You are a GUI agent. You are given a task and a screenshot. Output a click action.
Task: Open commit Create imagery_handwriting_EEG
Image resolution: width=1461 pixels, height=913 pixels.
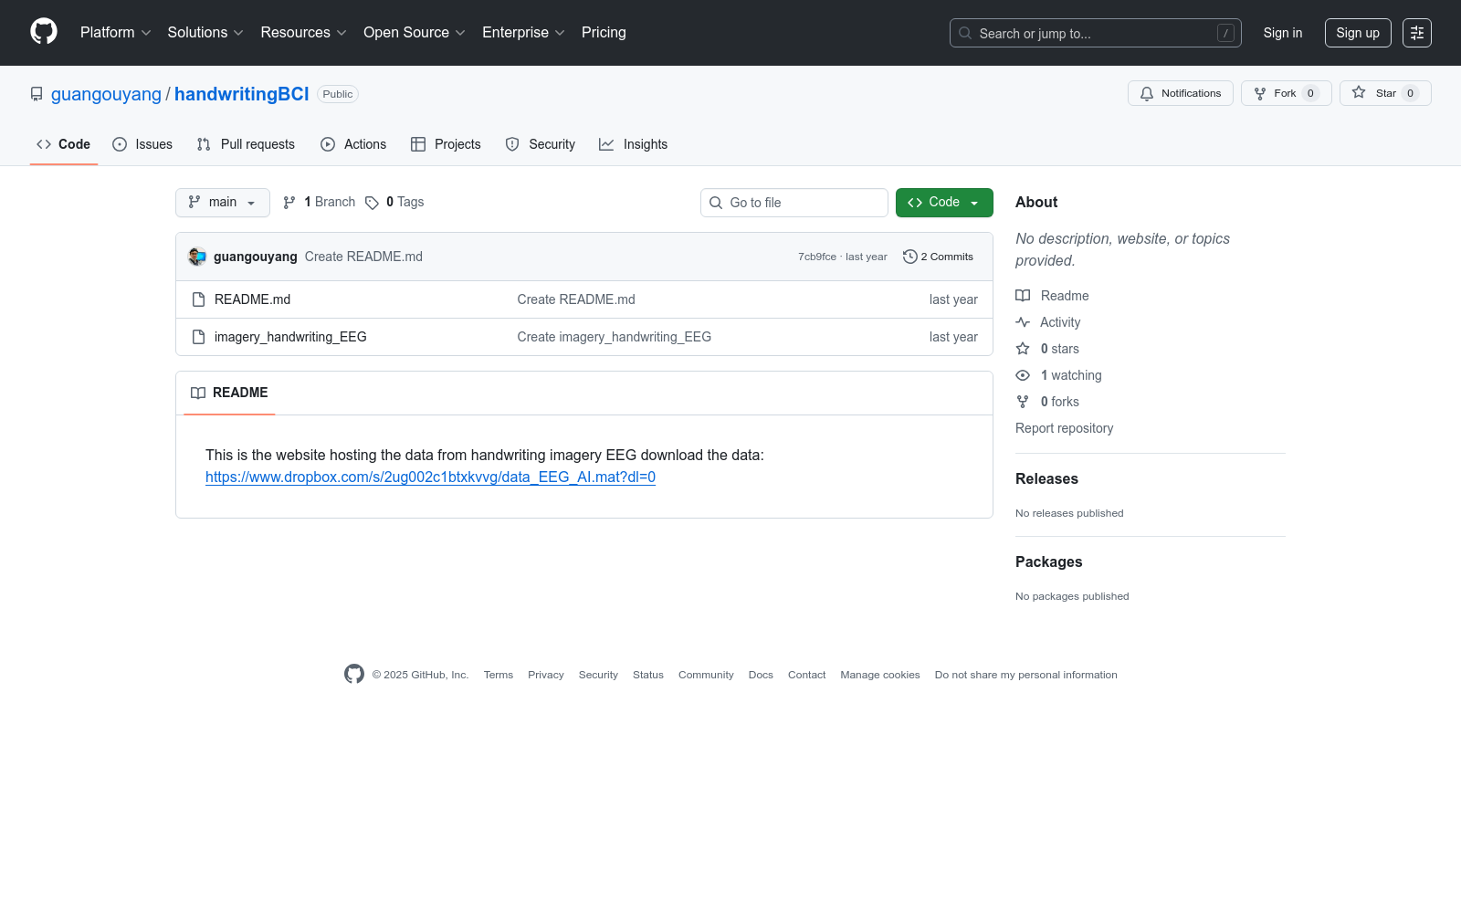tap(614, 337)
